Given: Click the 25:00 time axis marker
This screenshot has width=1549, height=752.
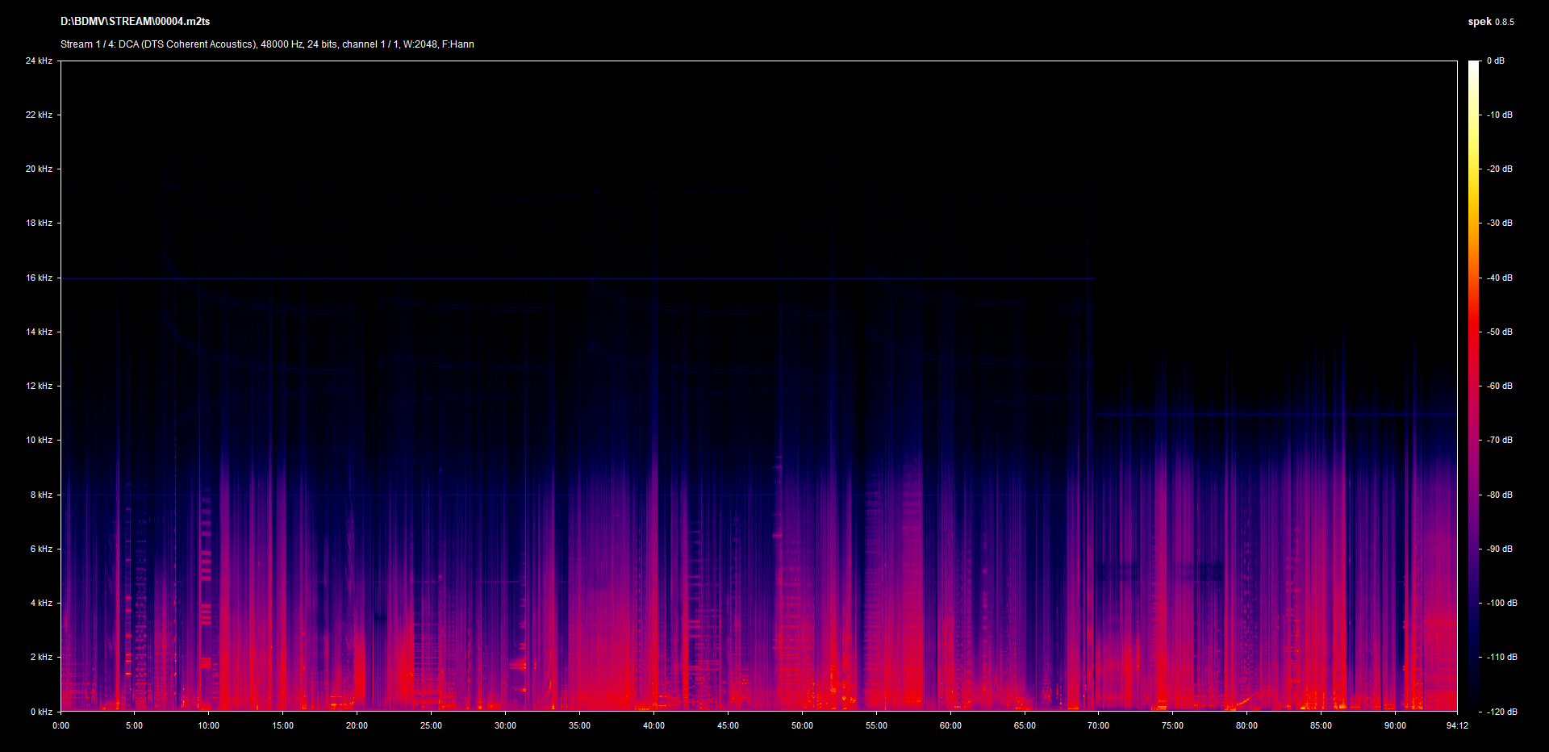Looking at the screenshot, I should coord(431,725).
